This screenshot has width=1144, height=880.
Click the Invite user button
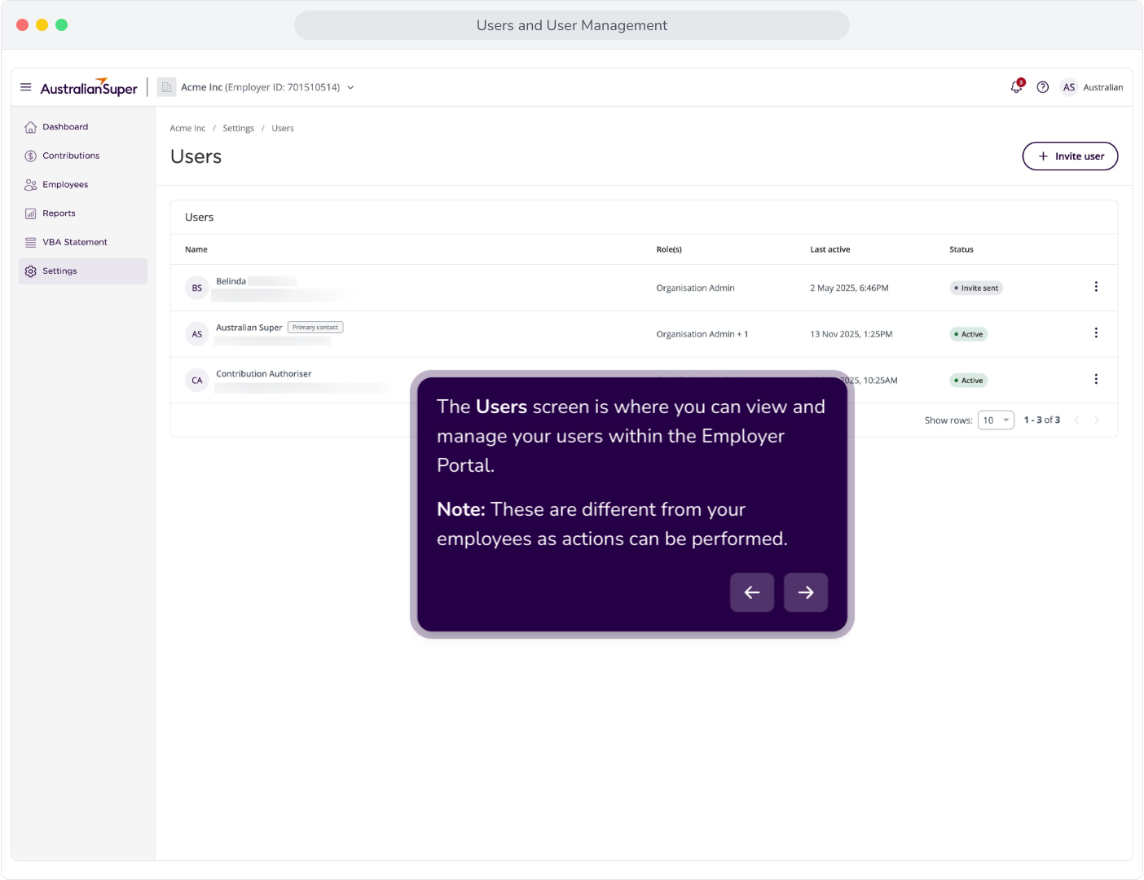(1070, 156)
